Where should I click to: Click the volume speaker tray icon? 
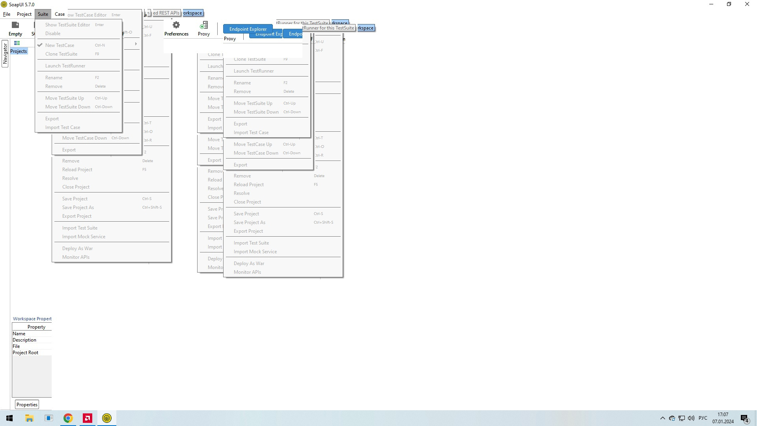click(x=691, y=418)
